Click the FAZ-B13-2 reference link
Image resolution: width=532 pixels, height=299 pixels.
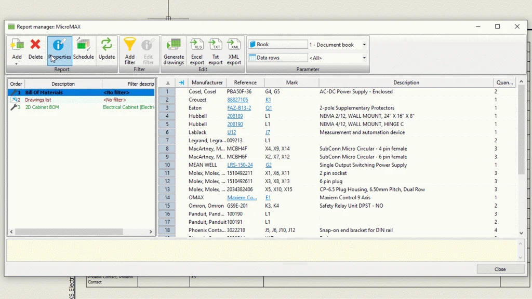pyautogui.click(x=238, y=108)
